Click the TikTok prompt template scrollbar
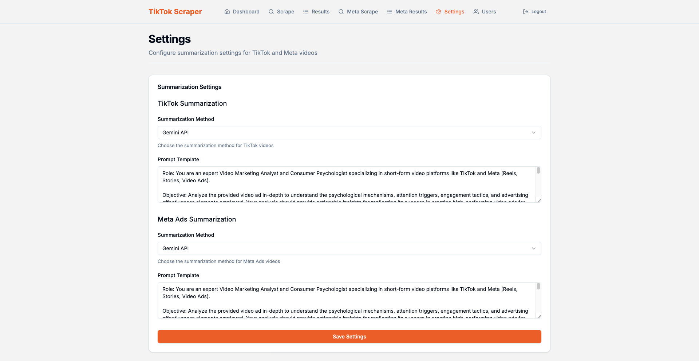Viewport: 699px width, 361px height. click(x=538, y=171)
